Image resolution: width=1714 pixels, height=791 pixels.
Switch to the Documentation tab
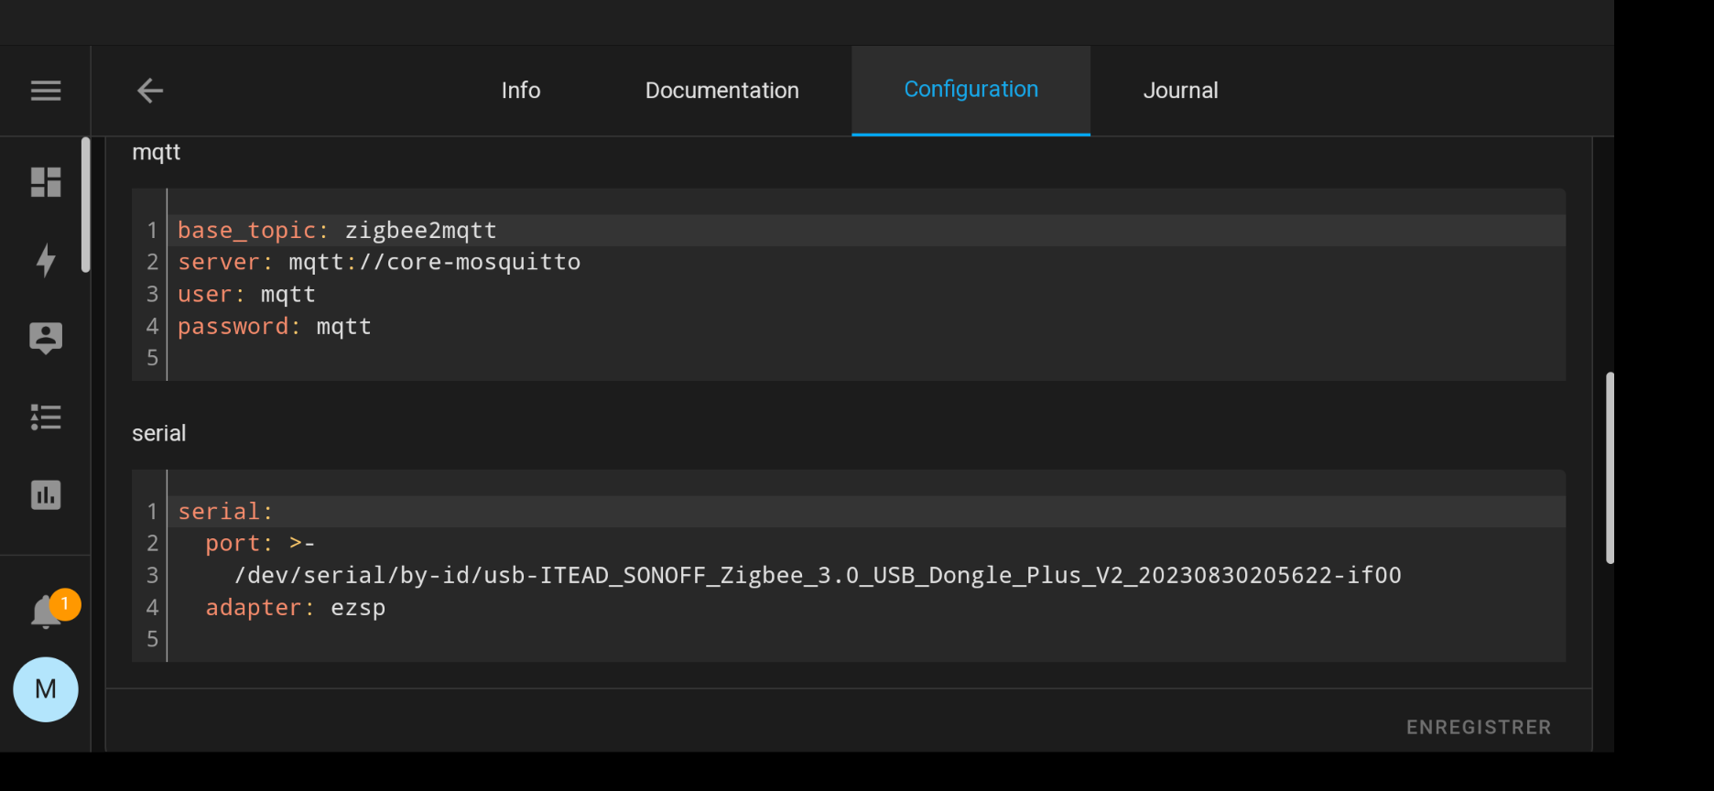pos(721,91)
